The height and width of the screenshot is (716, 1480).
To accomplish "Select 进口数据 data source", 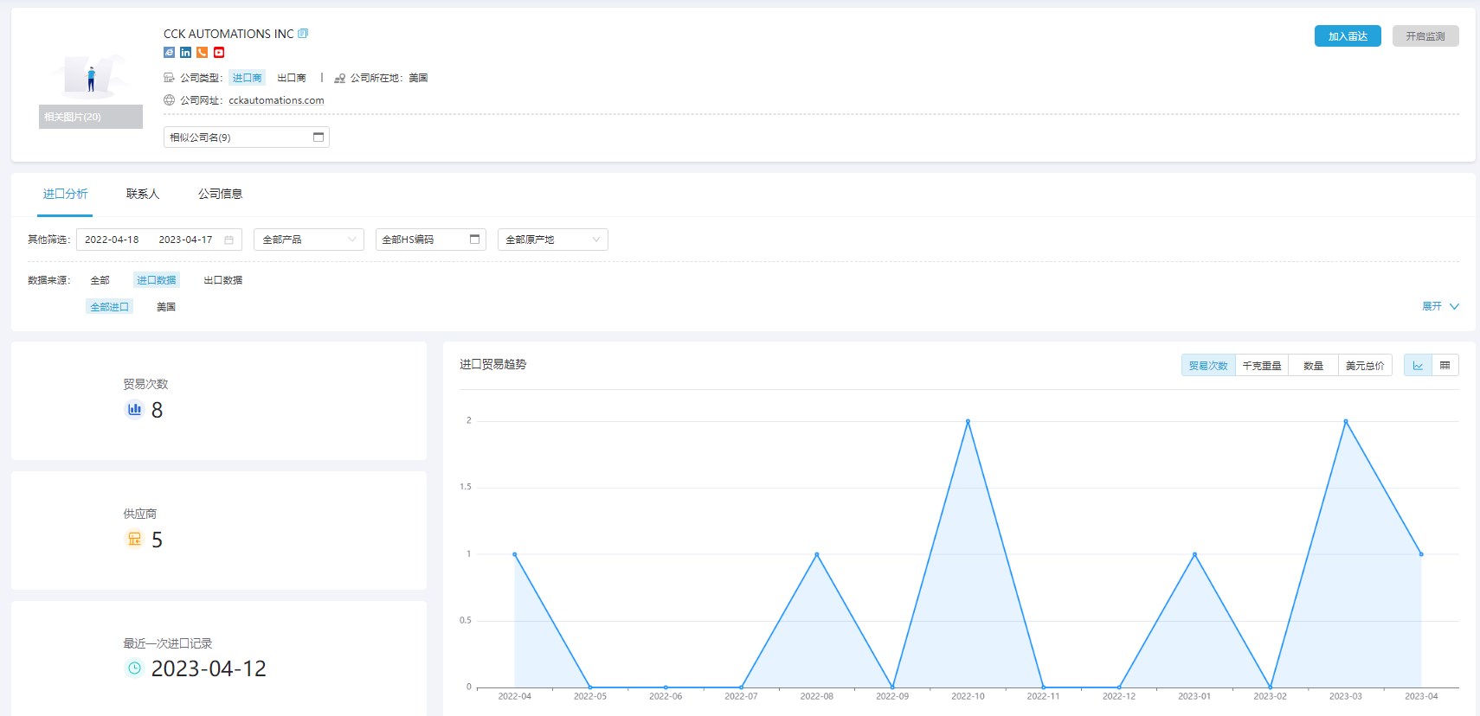I will (x=157, y=280).
